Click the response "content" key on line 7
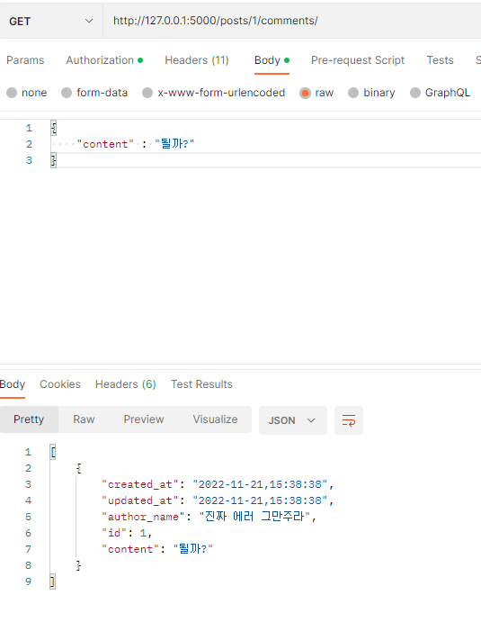The image size is (481, 631). (130, 549)
